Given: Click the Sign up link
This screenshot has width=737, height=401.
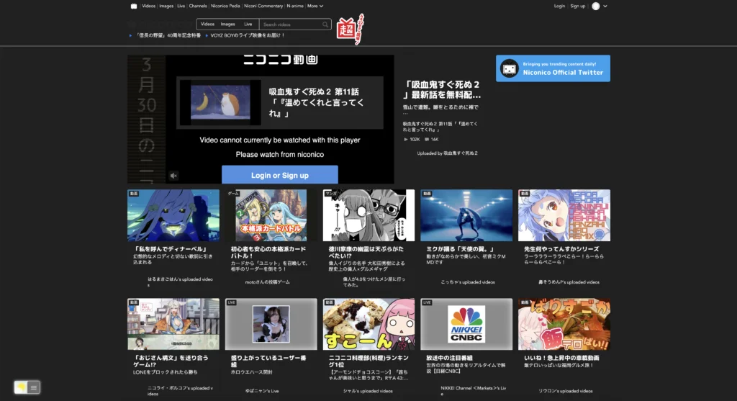Looking at the screenshot, I should [x=578, y=6].
